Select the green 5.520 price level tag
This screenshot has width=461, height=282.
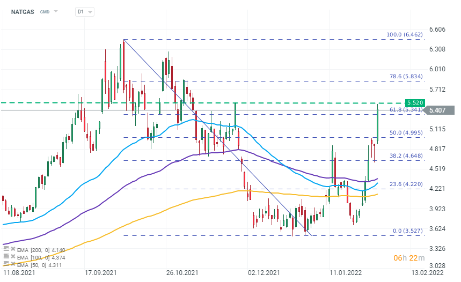click(x=415, y=102)
